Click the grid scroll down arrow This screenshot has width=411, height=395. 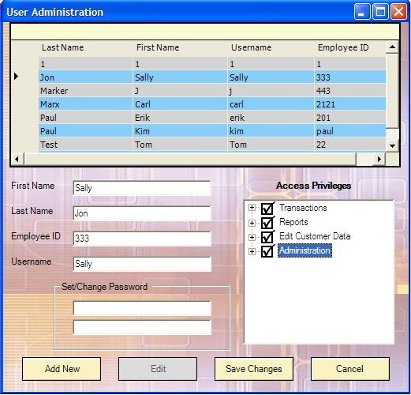pyautogui.click(x=392, y=145)
